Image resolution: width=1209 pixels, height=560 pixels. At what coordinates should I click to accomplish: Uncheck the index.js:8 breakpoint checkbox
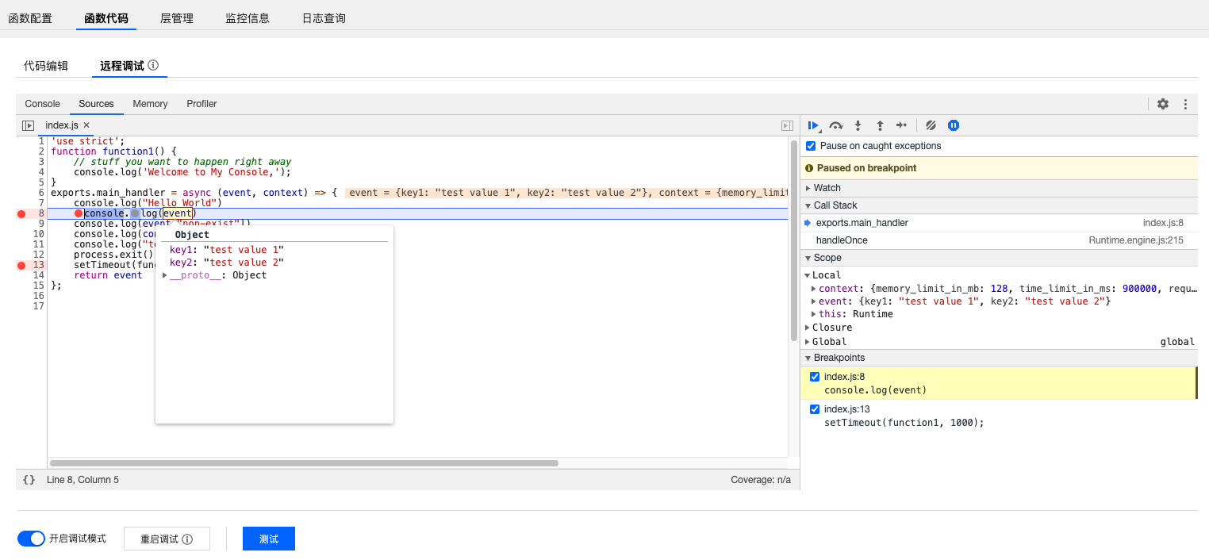815,377
